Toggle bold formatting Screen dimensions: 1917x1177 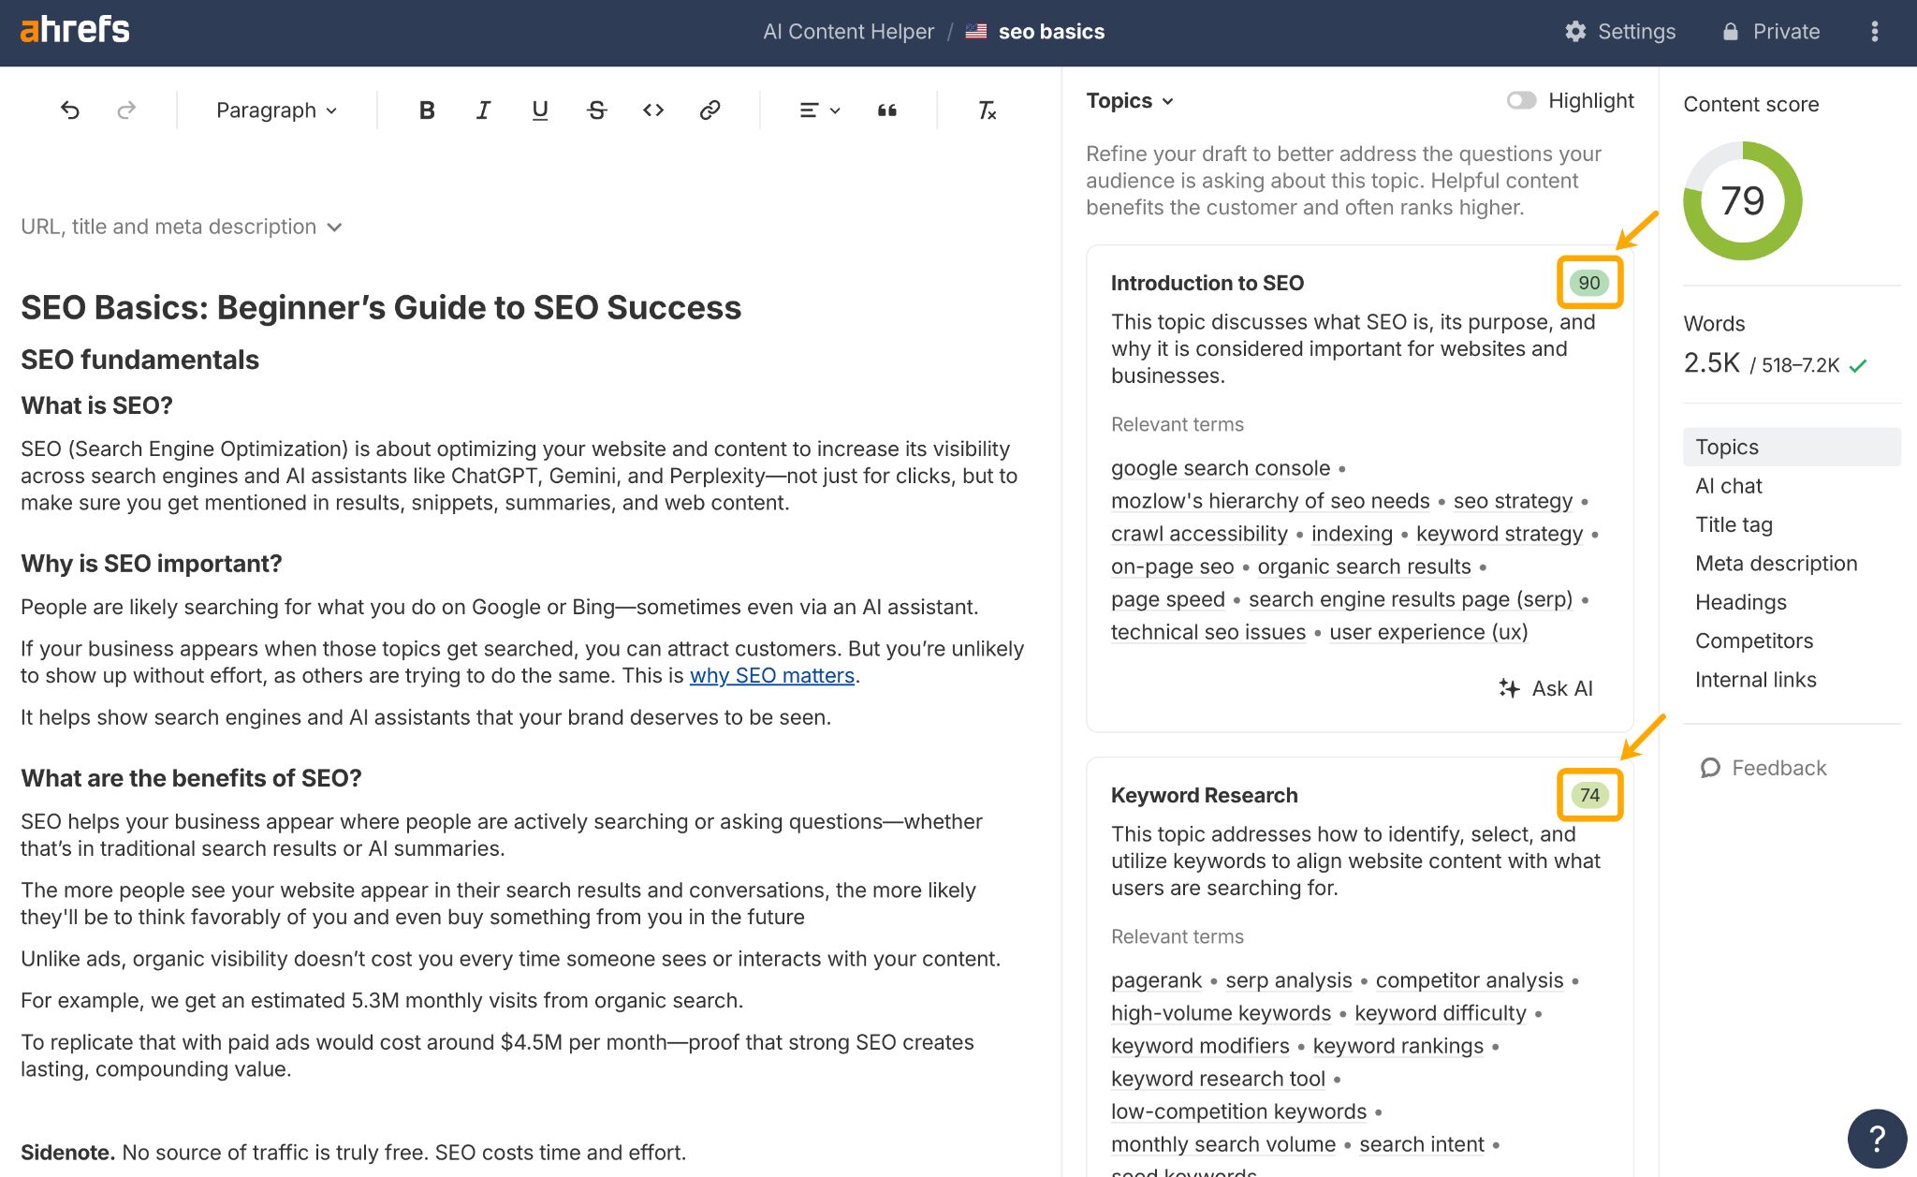[427, 110]
